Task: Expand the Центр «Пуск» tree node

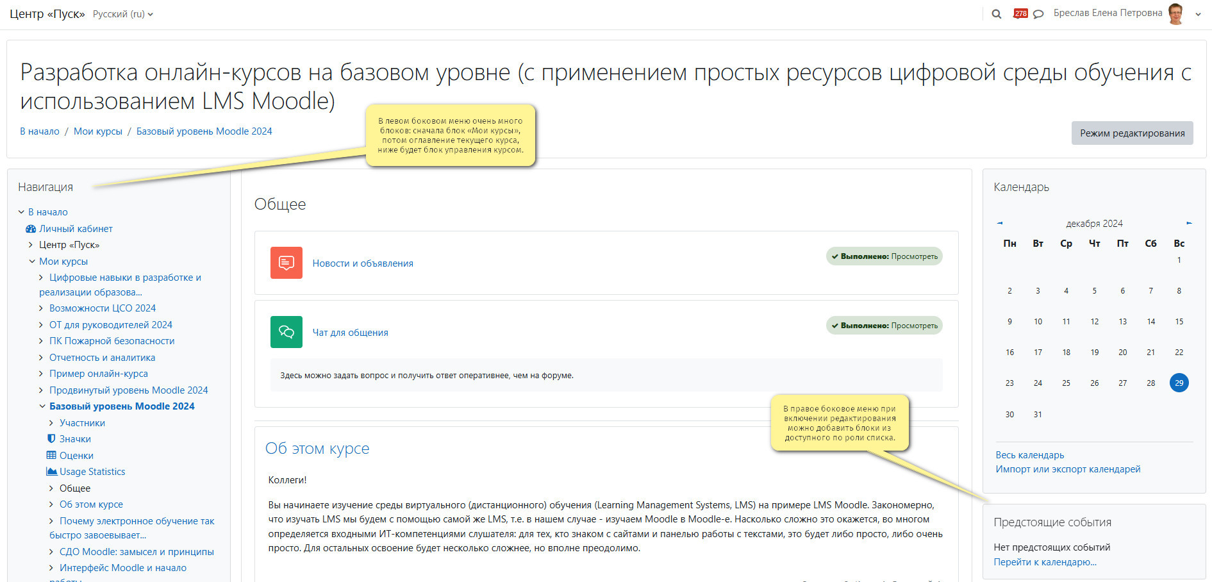Action: point(31,245)
